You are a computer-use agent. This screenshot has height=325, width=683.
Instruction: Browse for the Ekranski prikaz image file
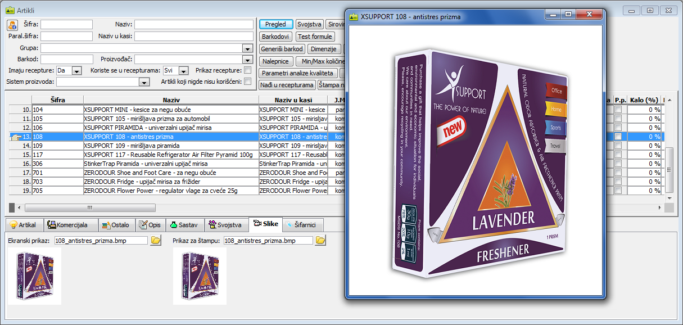click(156, 241)
